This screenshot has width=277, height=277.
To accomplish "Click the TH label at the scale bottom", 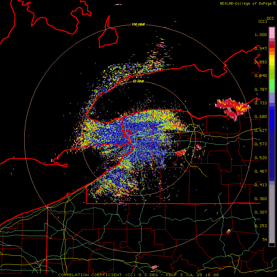I will point(264,240).
